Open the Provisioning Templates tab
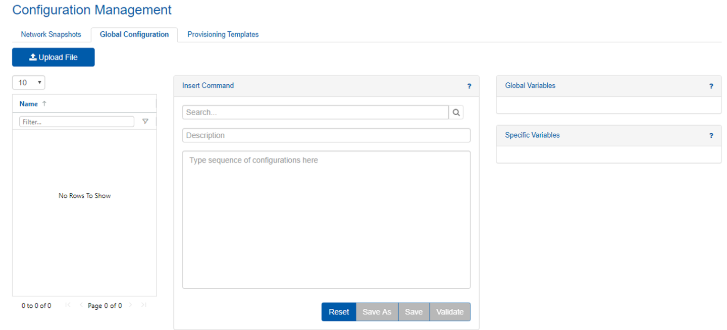 223,34
